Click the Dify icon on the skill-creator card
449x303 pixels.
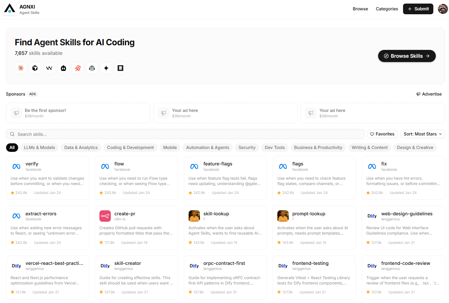[x=105, y=266]
